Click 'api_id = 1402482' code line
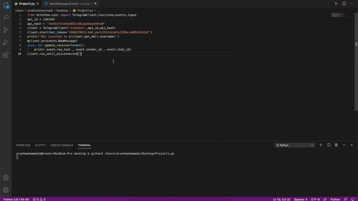The width and height of the screenshot is (358, 201). click(x=41, y=20)
